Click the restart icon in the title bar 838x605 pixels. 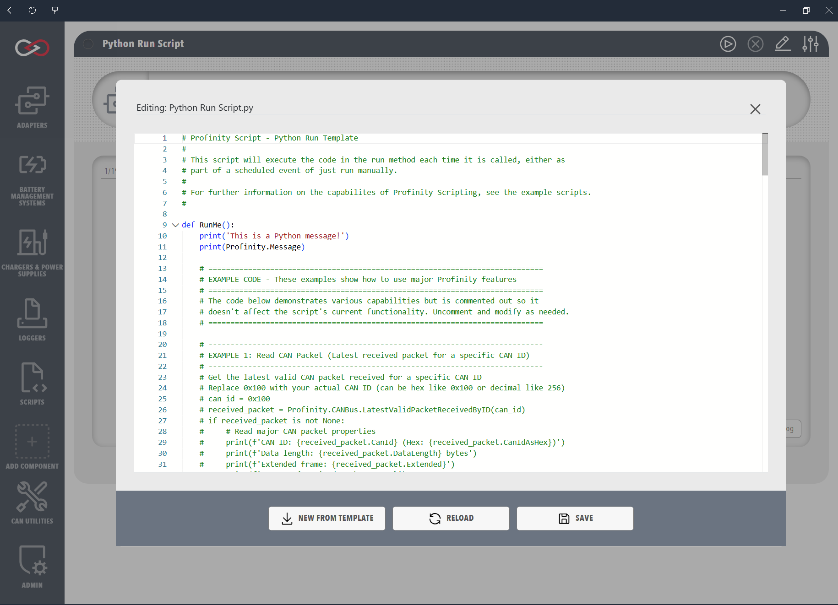(x=32, y=10)
